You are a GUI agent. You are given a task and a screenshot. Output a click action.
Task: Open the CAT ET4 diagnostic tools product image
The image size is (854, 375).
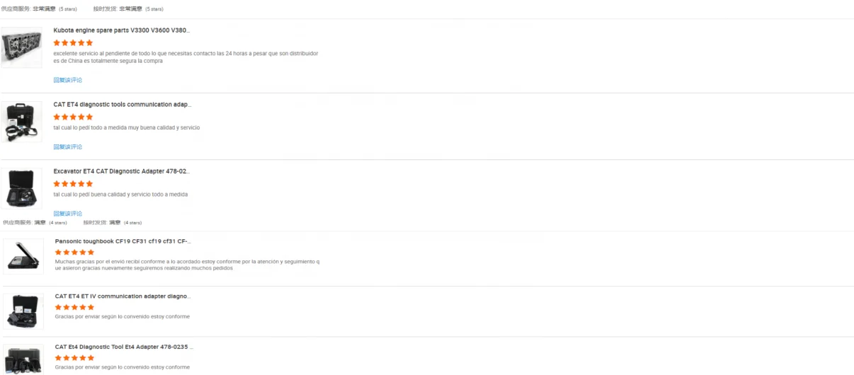point(21,122)
